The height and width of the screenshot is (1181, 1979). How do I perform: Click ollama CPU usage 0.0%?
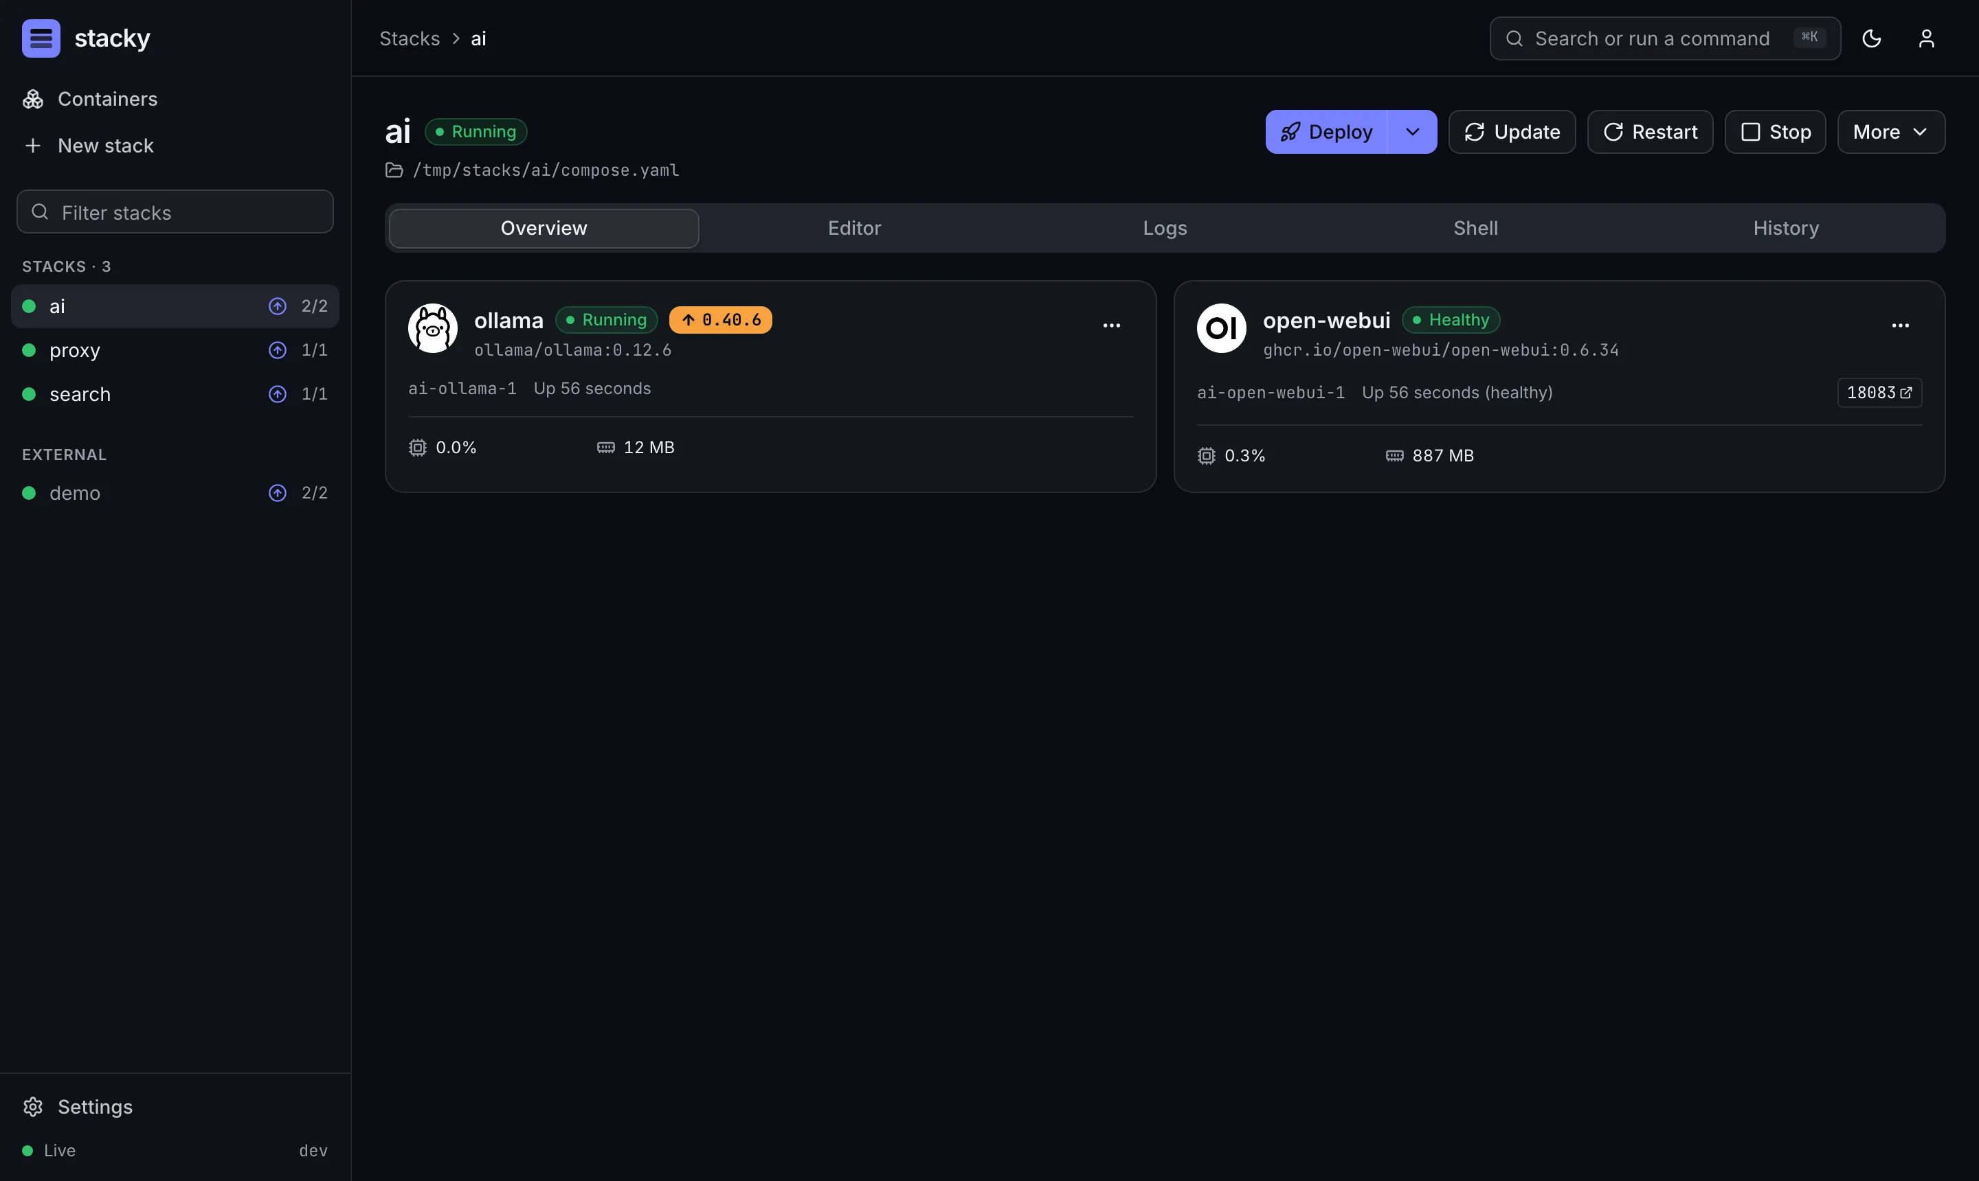tap(443, 448)
